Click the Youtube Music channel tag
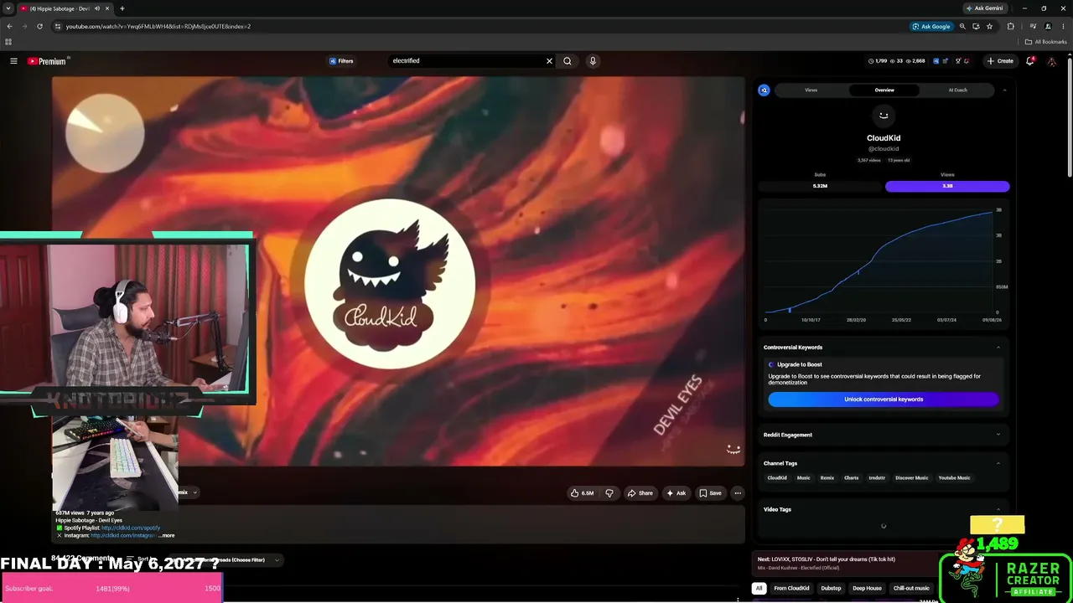The width and height of the screenshot is (1073, 603). 954,478
